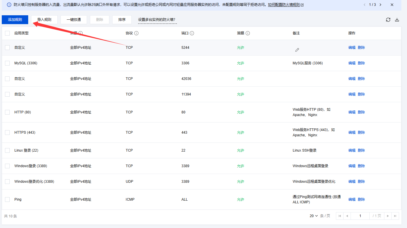Click the download export icon

tap(397, 20)
